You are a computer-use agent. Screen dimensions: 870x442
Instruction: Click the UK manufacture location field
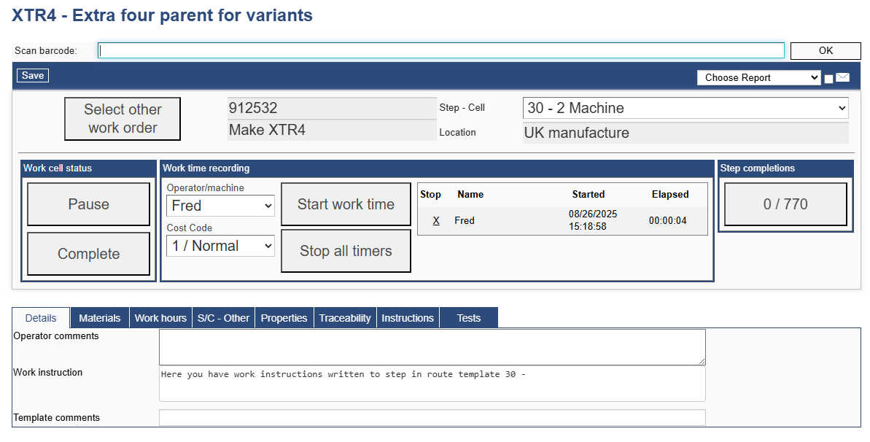685,133
